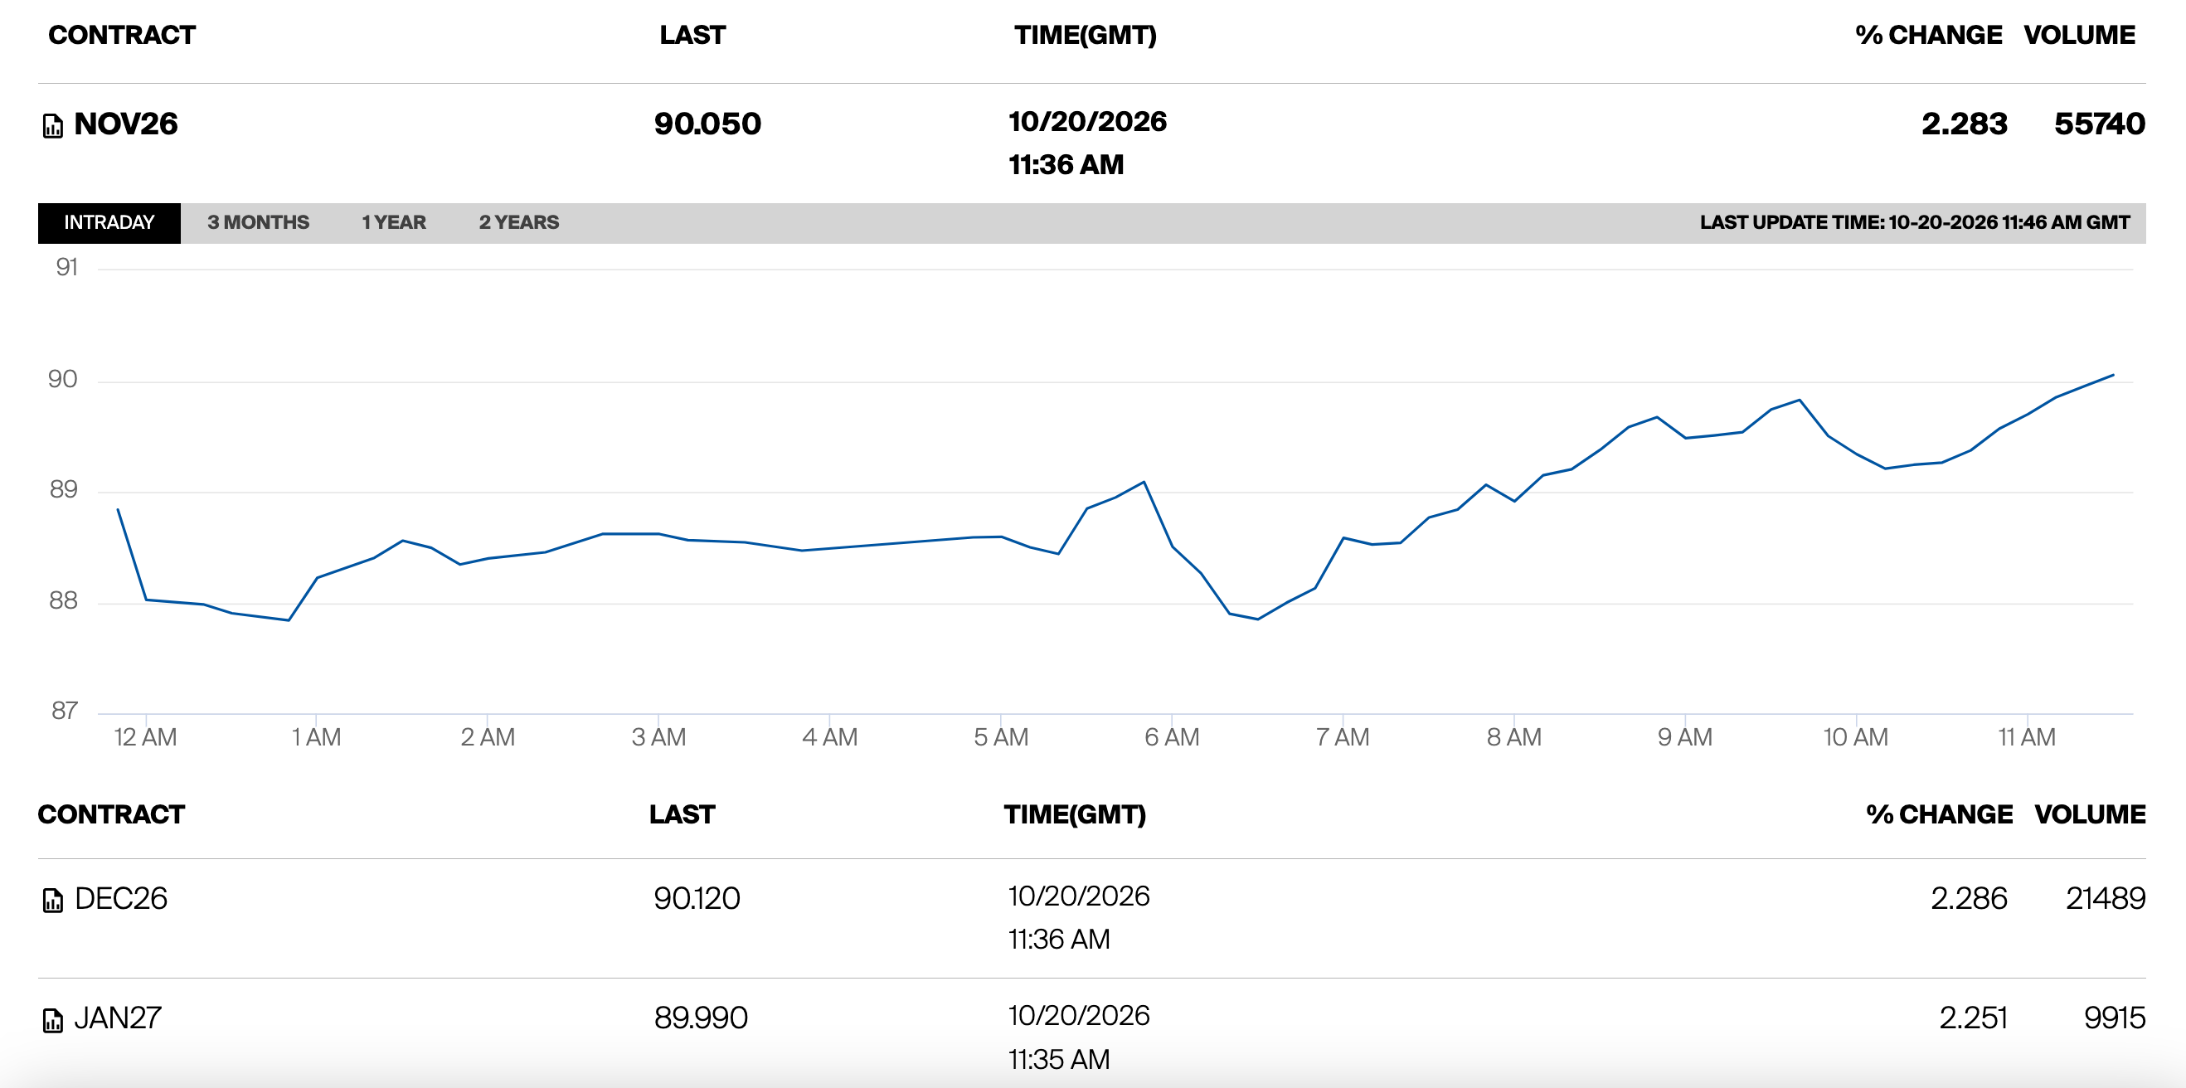The image size is (2186, 1088).
Task: Click the 11 AM axis label
Action: point(2027,736)
